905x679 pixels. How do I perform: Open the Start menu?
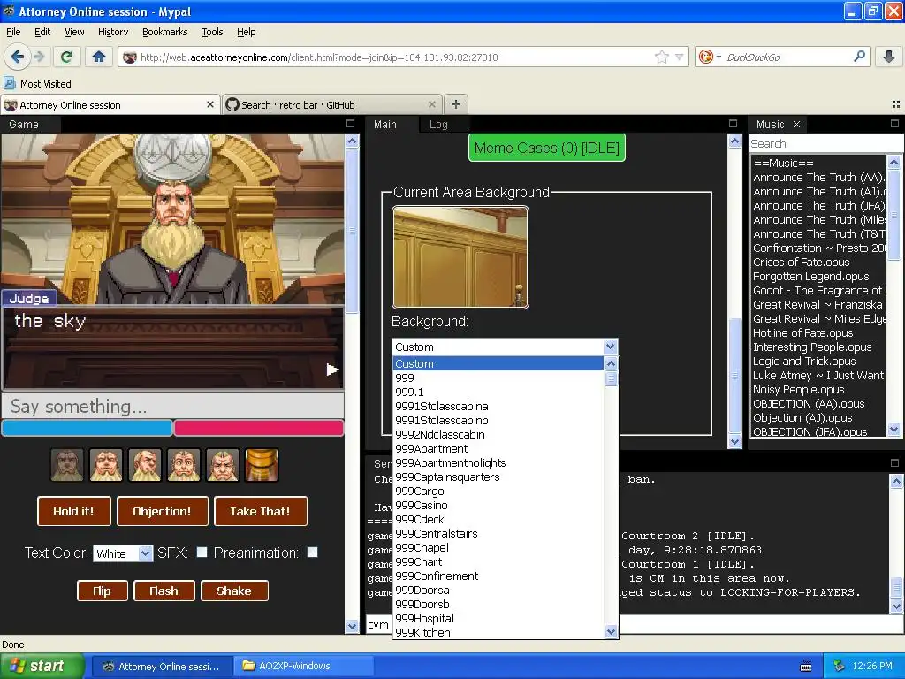(x=41, y=667)
